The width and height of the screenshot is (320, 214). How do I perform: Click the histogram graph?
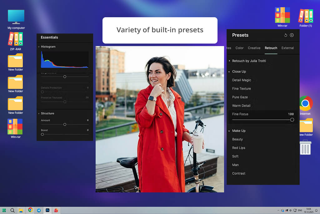click(65, 59)
